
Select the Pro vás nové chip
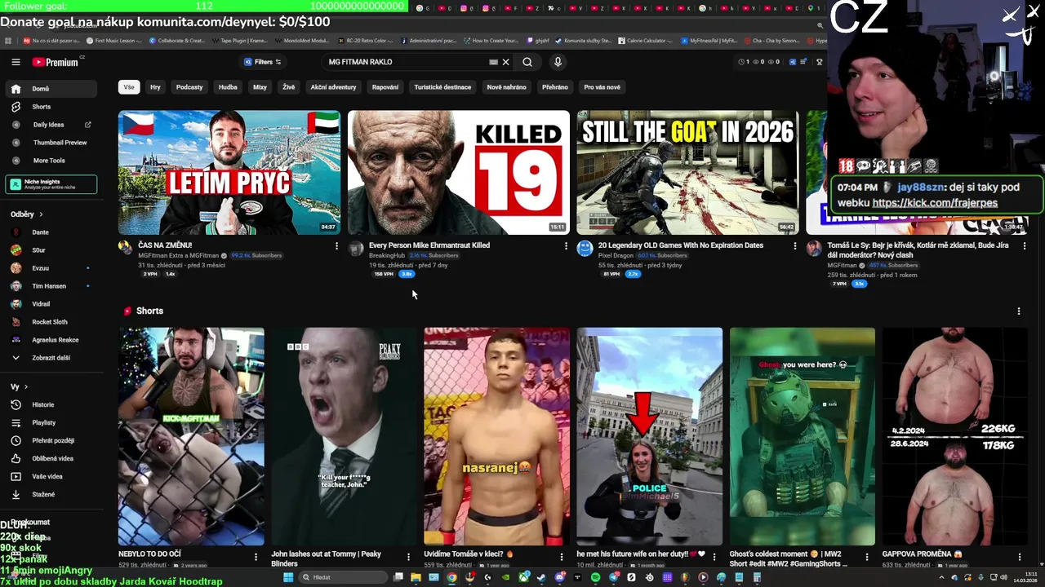pos(602,87)
